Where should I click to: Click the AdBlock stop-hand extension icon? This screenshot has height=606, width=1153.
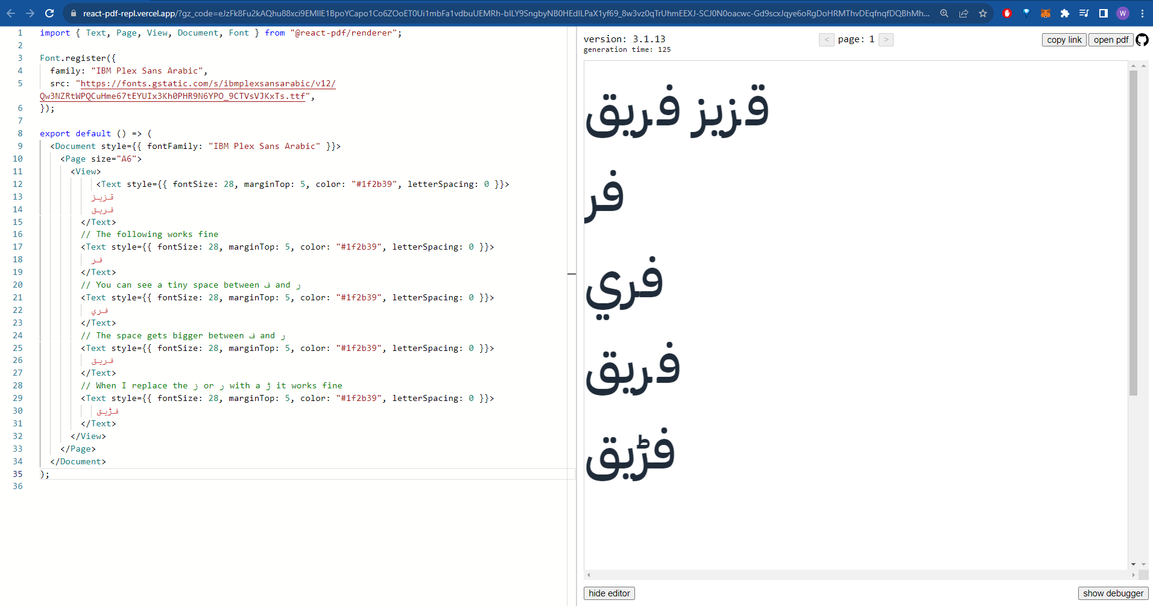(1006, 13)
